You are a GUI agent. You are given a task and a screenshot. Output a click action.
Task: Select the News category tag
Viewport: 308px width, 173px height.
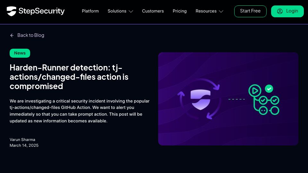(x=20, y=53)
